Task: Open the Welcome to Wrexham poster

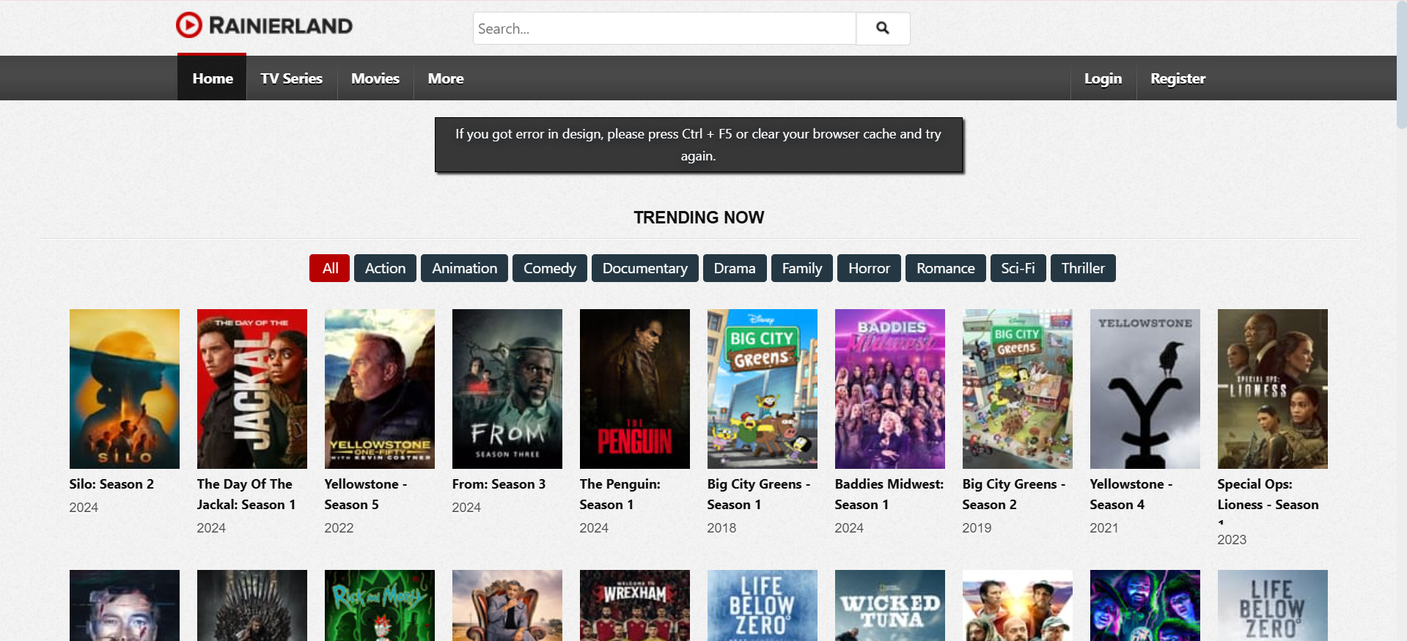Action: click(x=635, y=606)
